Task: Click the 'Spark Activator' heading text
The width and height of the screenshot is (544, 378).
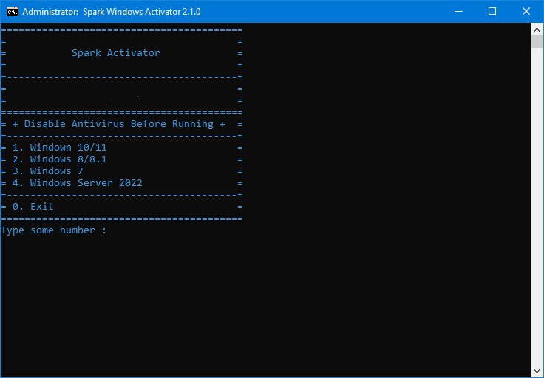Action: click(116, 53)
